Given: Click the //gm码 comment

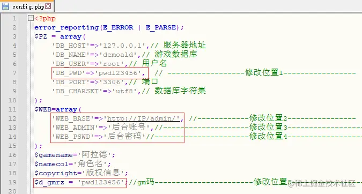Looking at the screenshot, I should click(141, 182).
